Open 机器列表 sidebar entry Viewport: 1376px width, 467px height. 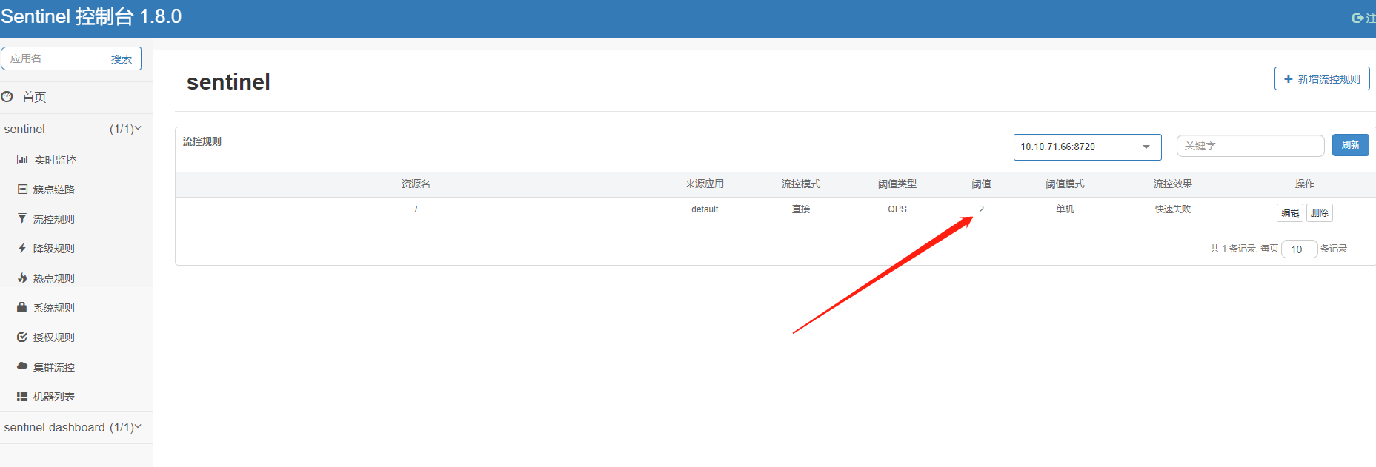53,397
